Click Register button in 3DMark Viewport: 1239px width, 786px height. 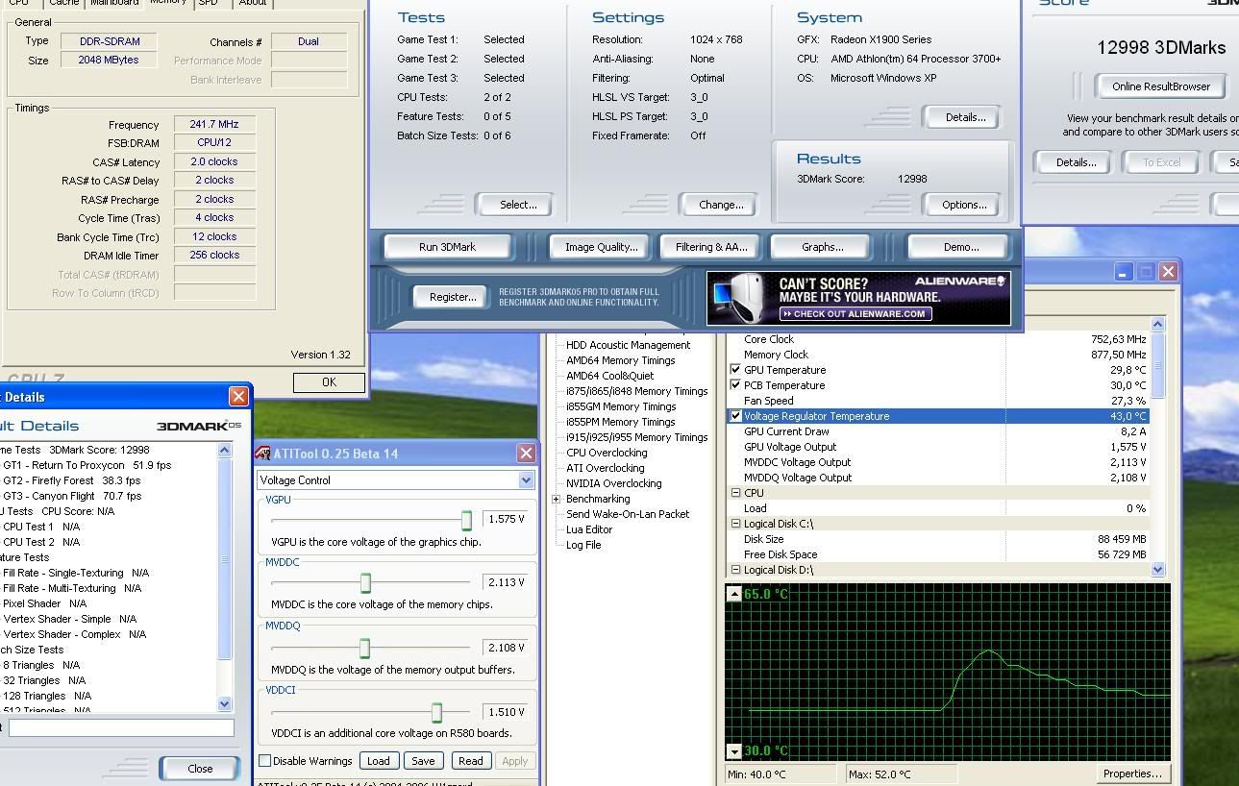click(453, 297)
